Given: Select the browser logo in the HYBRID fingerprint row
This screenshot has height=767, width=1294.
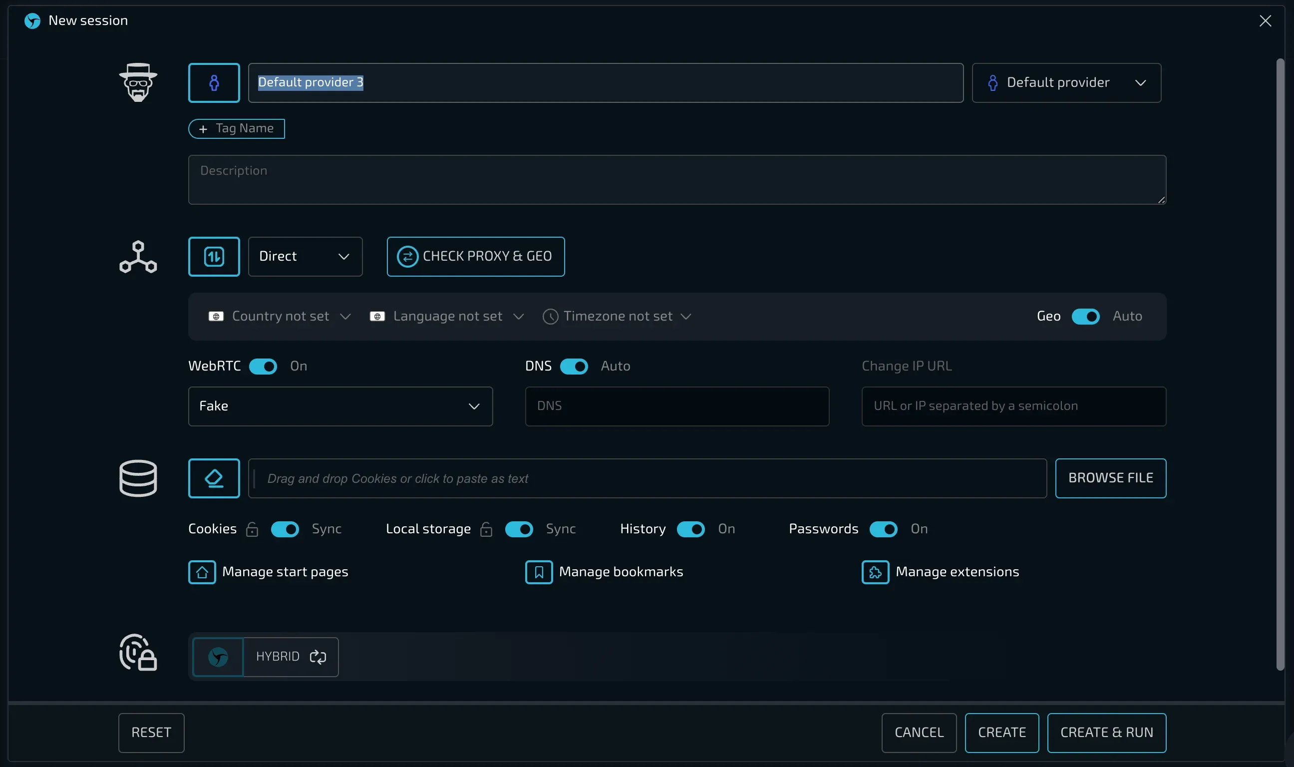Looking at the screenshot, I should [x=218, y=657].
